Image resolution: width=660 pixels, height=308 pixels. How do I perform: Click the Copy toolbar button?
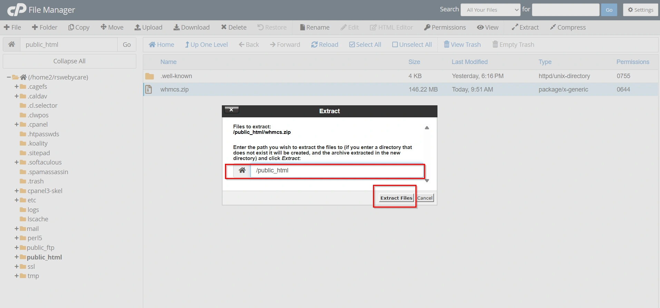[x=79, y=27]
